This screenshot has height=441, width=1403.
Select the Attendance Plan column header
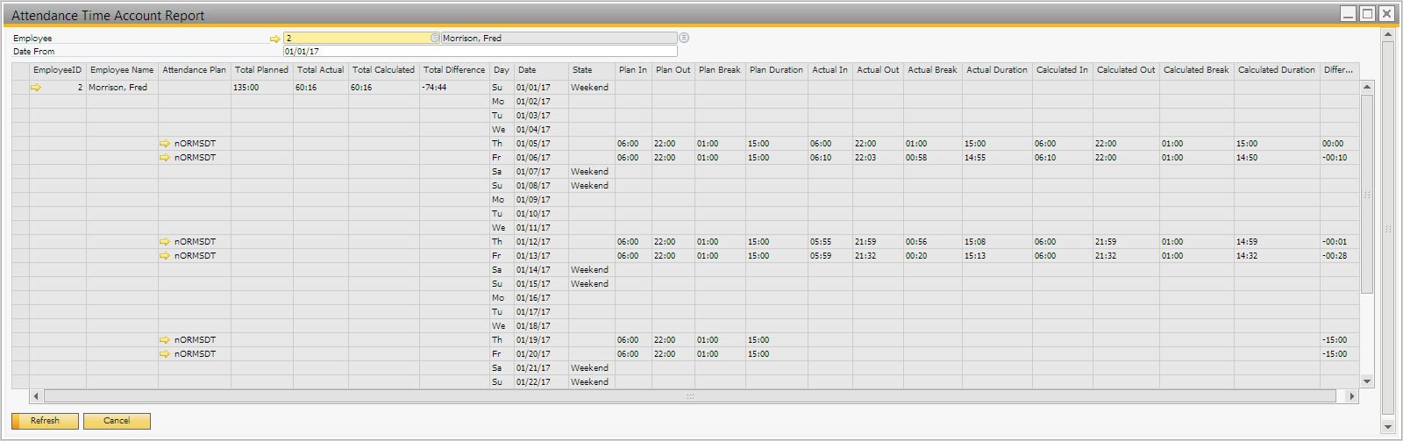(x=194, y=70)
